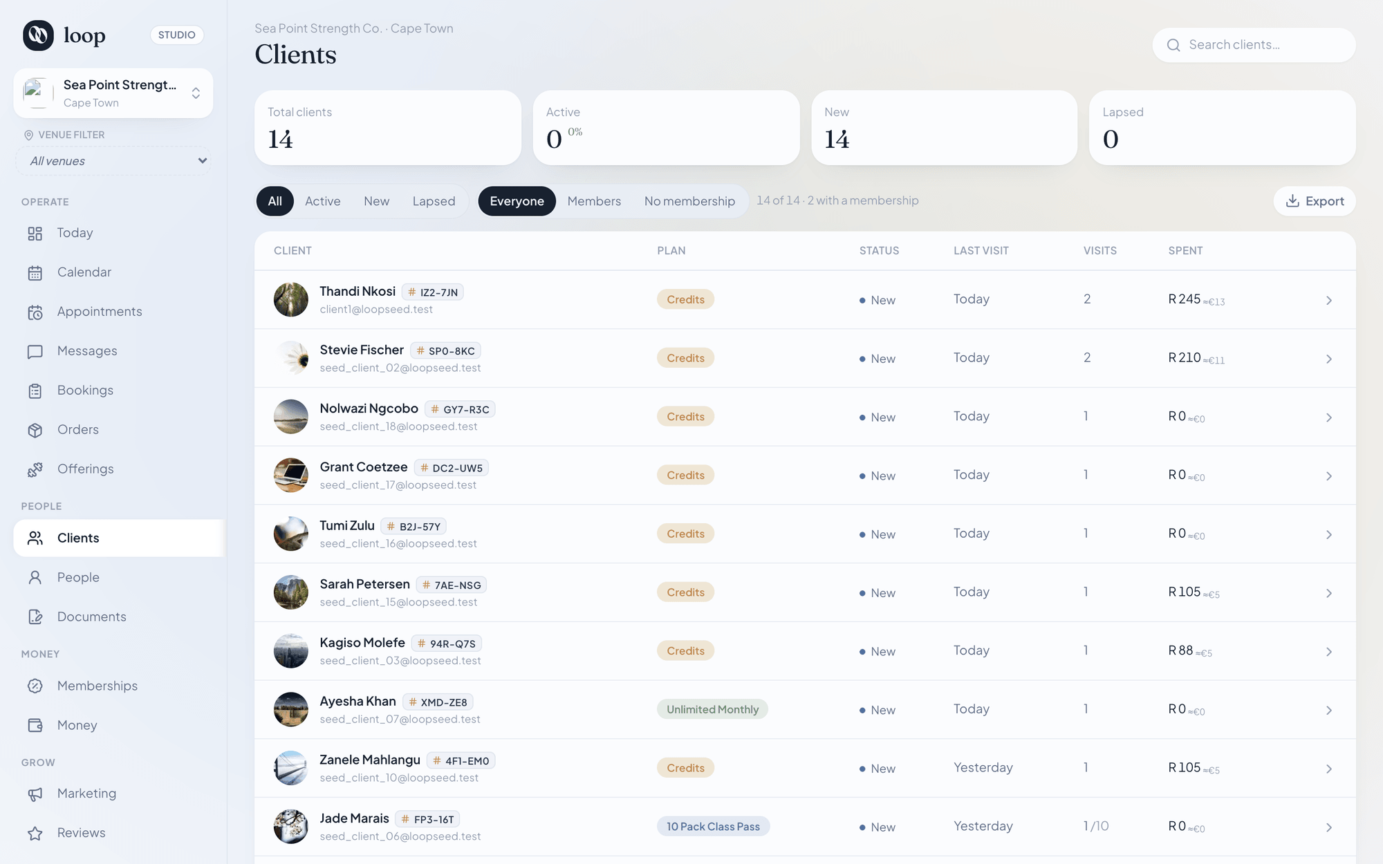The width and height of the screenshot is (1383, 864).
Task: Open Ayesha Khan row chevron
Action: coord(1329,711)
